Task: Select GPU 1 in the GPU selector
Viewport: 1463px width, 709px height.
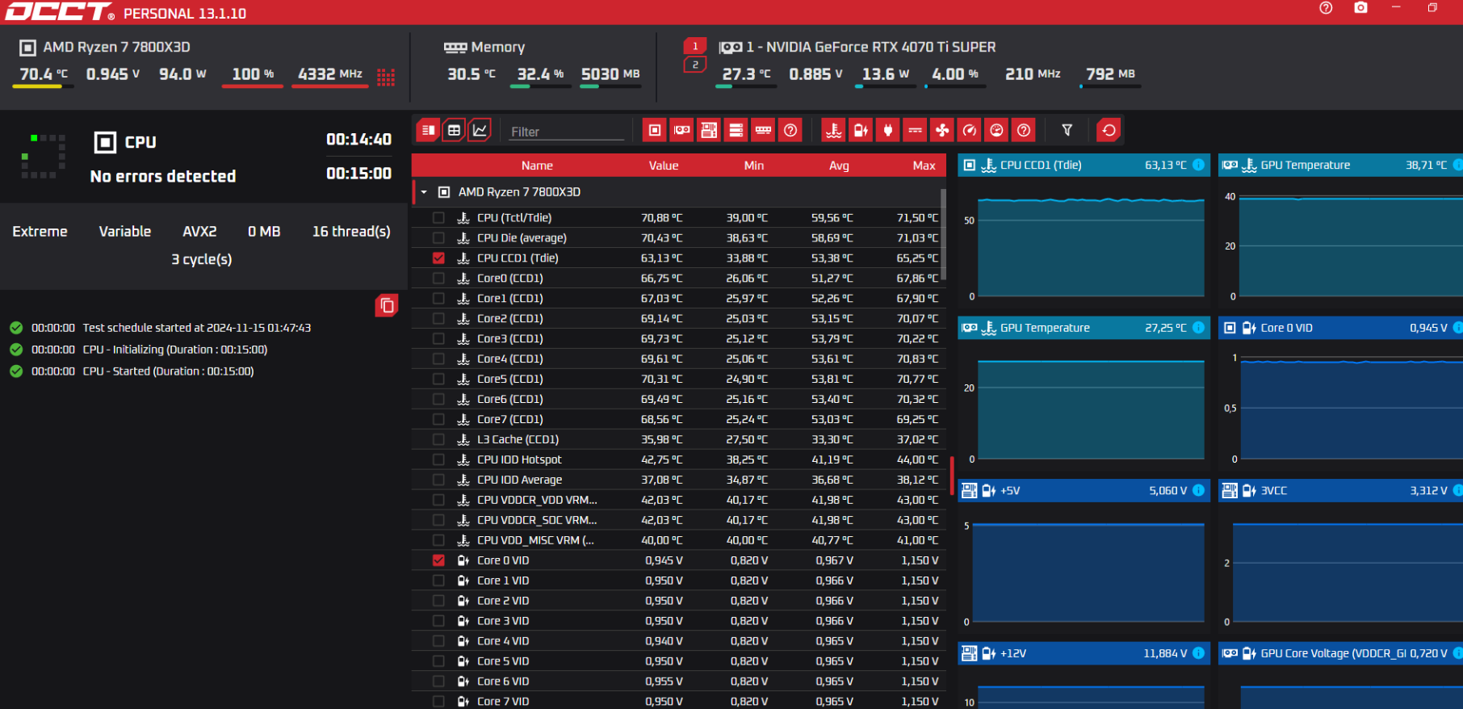Action: (x=695, y=46)
